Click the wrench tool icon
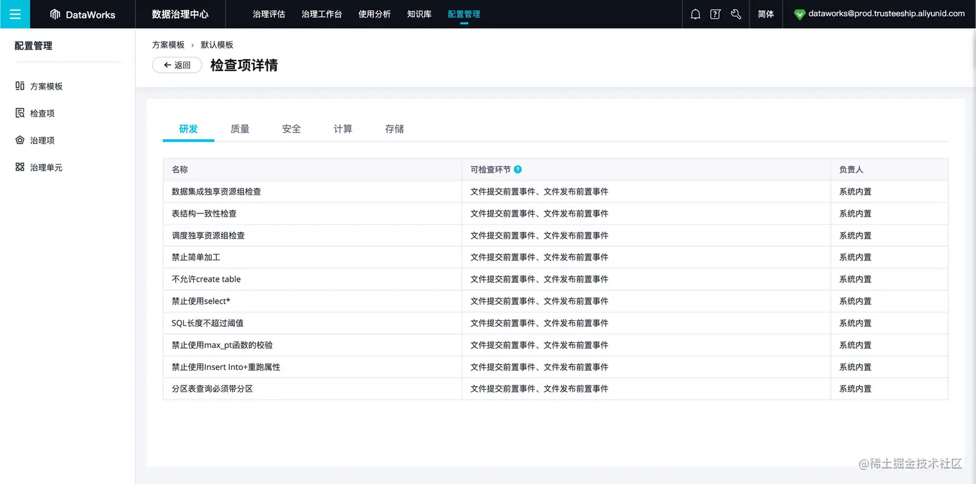Image resolution: width=976 pixels, height=484 pixels. tap(736, 14)
